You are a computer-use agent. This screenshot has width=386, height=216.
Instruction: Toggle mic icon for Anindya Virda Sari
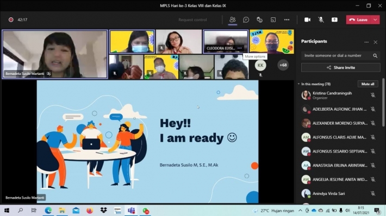pos(373,194)
